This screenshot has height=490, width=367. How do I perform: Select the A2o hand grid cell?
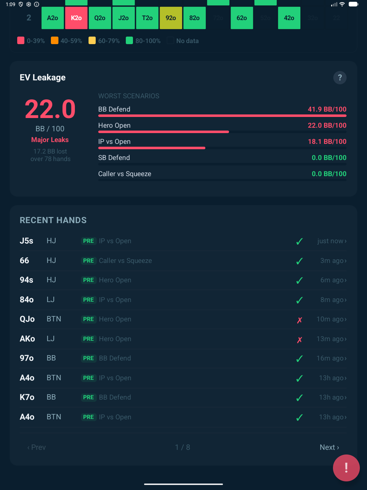click(53, 18)
